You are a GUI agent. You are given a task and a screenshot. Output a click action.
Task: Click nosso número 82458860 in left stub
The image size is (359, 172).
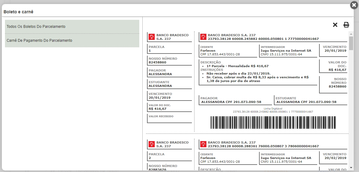coord(158,62)
